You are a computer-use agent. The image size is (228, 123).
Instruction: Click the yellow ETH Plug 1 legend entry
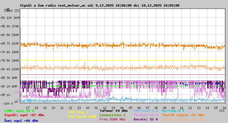pos(78,112)
